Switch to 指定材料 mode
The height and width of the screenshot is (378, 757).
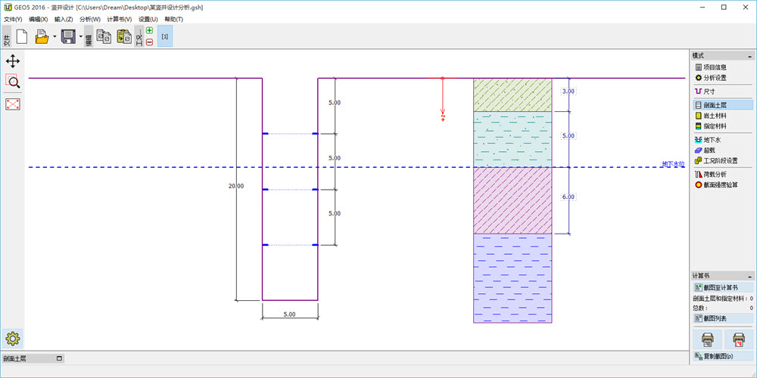[722, 126]
